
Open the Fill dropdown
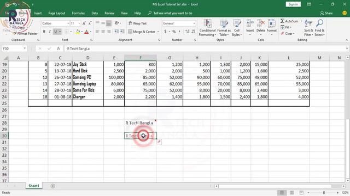pyautogui.click(x=286, y=27)
